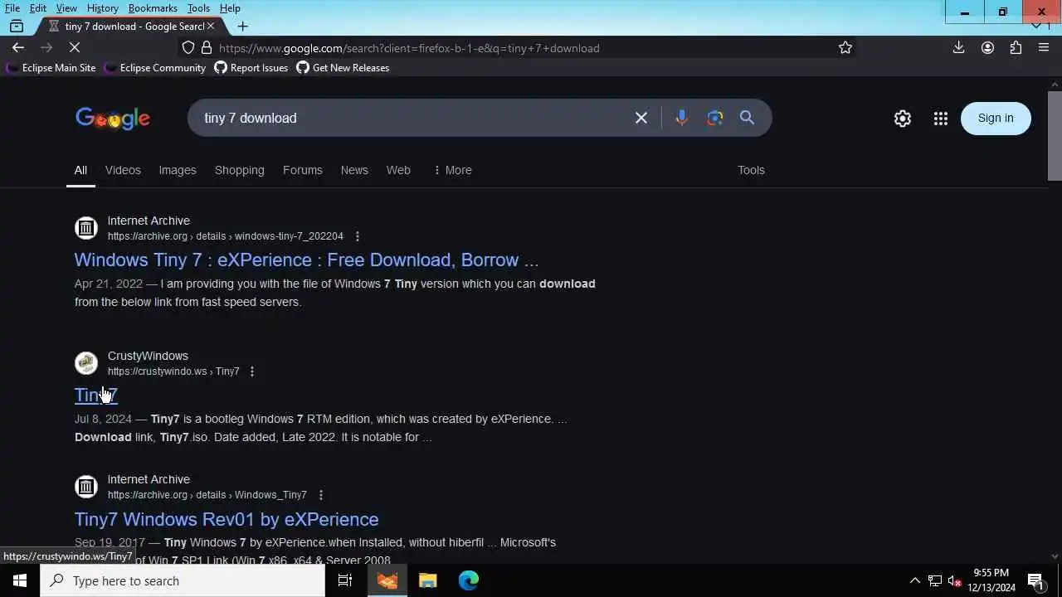The height and width of the screenshot is (597, 1062).
Task: Open Report Issues bookmark
Action: (x=251, y=68)
